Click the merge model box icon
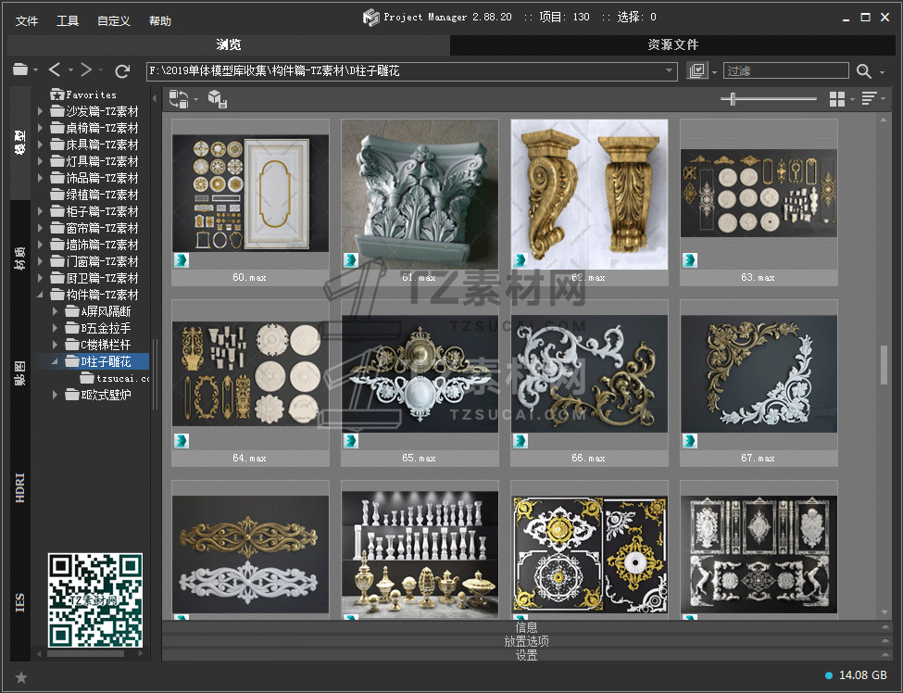This screenshot has width=903, height=693. (217, 99)
